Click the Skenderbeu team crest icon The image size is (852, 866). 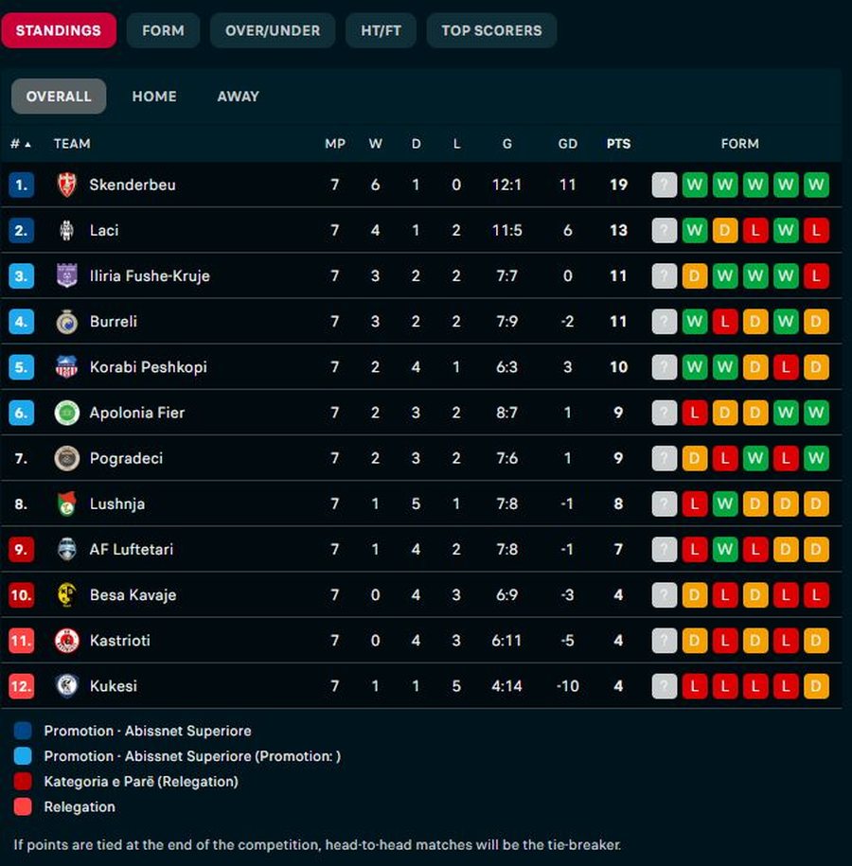pyautogui.click(x=66, y=185)
